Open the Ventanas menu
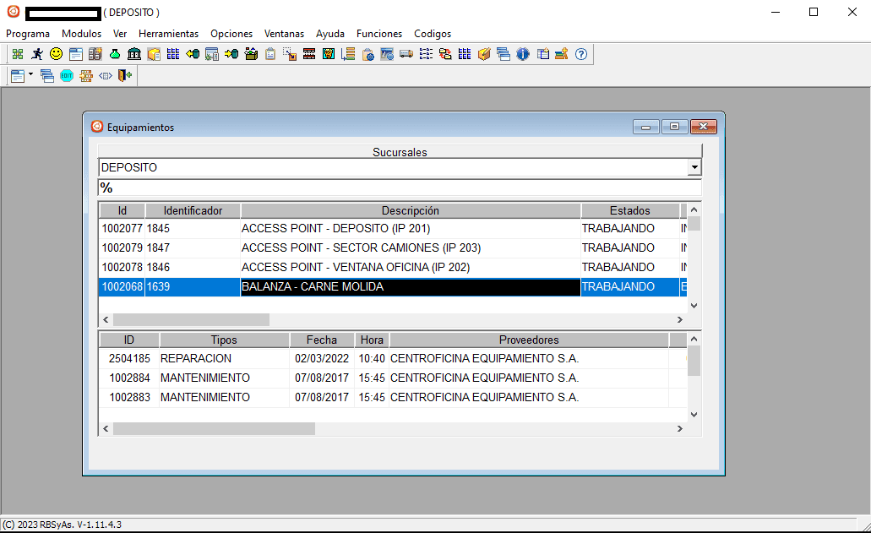 pos(285,34)
